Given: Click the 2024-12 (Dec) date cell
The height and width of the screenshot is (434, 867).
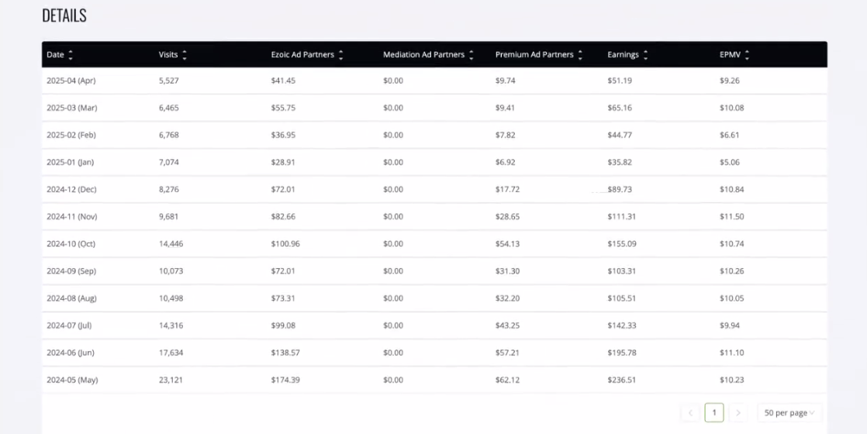Looking at the screenshot, I should pyautogui.click(x=71, y=190).
